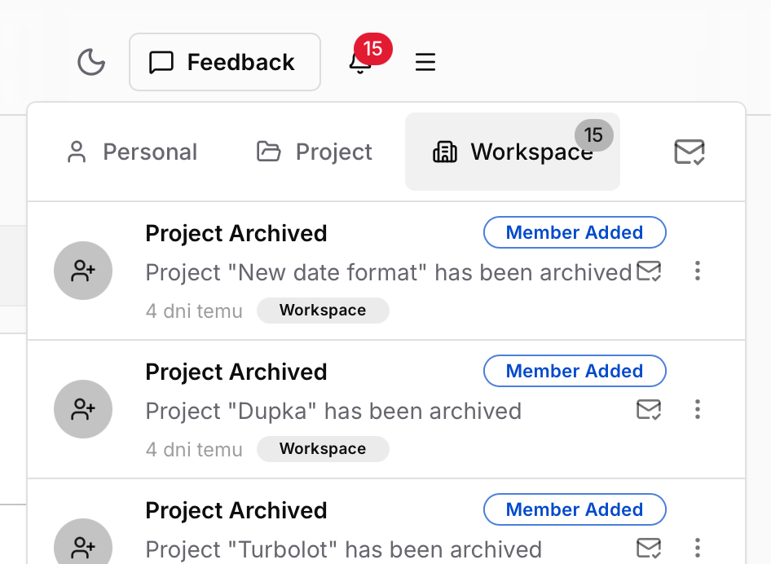Click the user-plus avatar beside "Dupka" notification
Image resolution: width=771 pixels, height=564 pixels.
[83, 410]
